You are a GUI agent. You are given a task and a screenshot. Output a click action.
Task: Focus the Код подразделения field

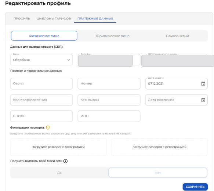41,100
